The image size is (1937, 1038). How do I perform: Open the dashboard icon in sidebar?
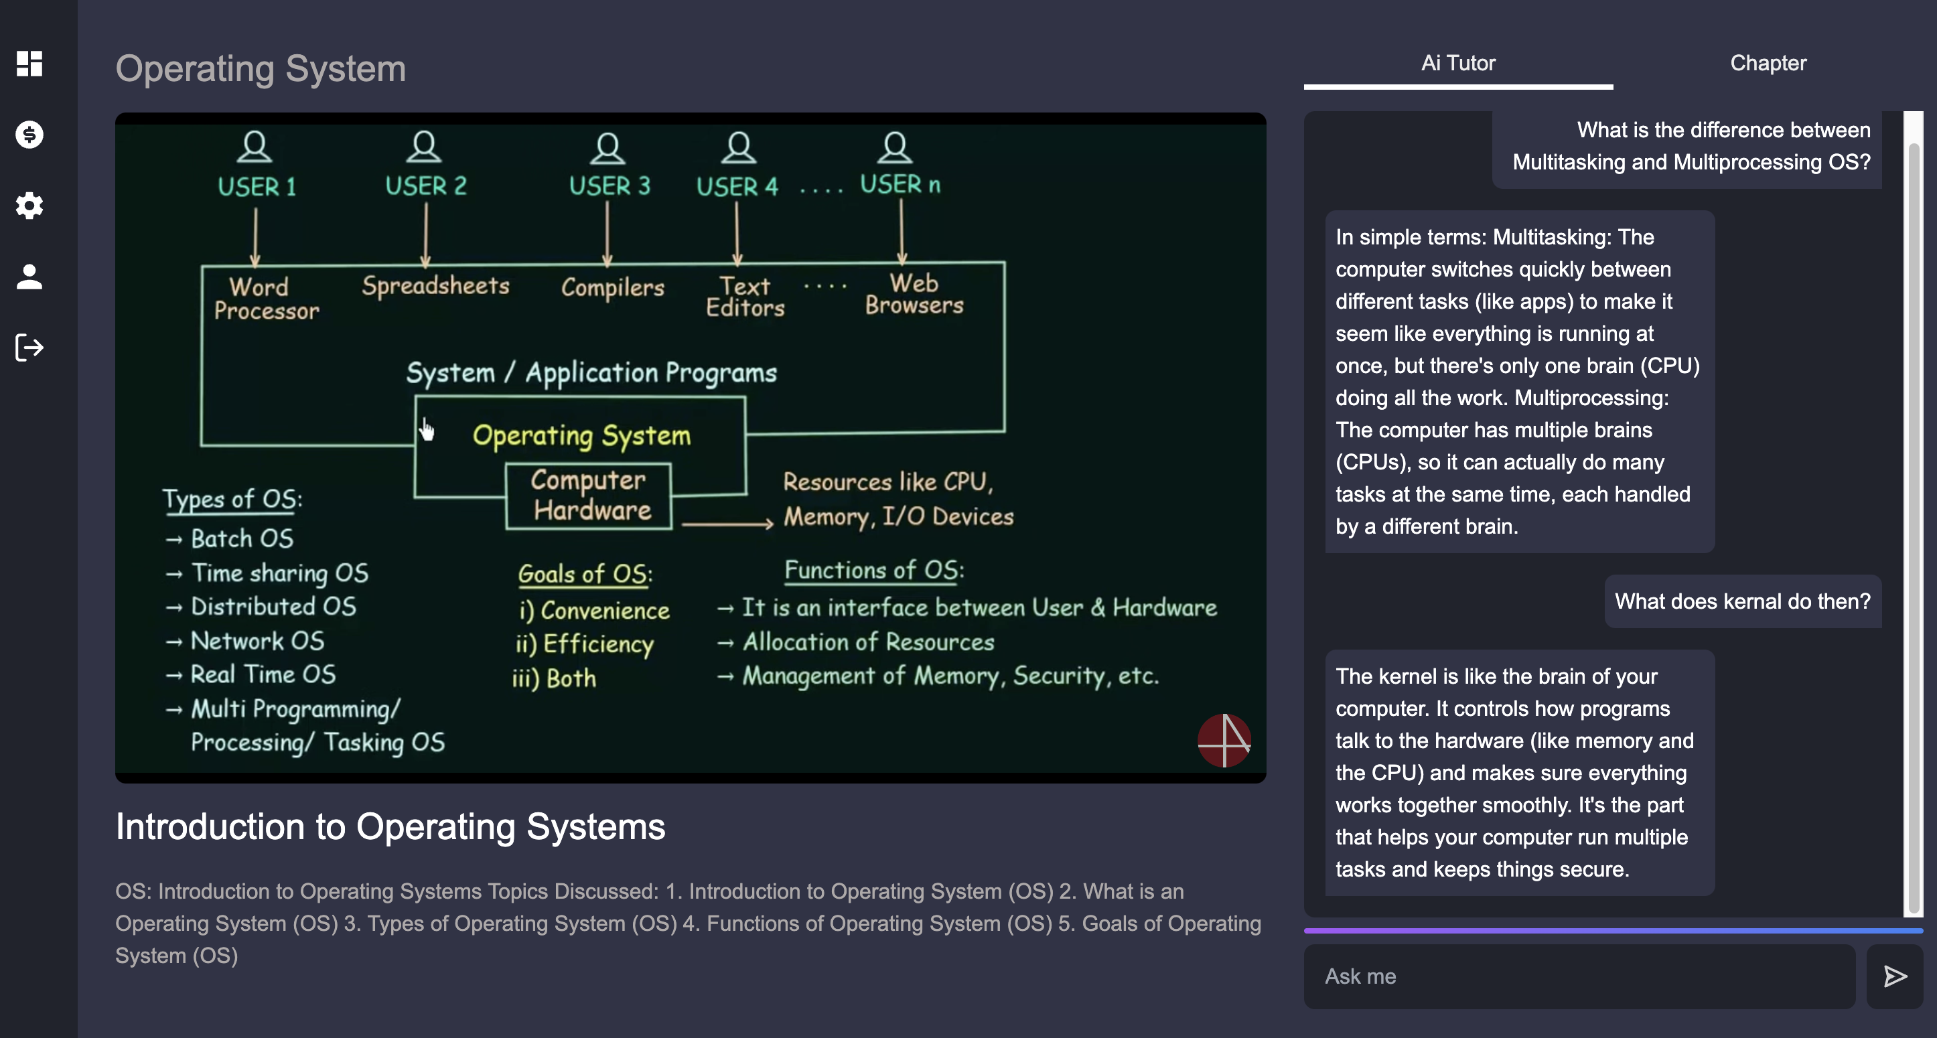click(x=29, y=63)
